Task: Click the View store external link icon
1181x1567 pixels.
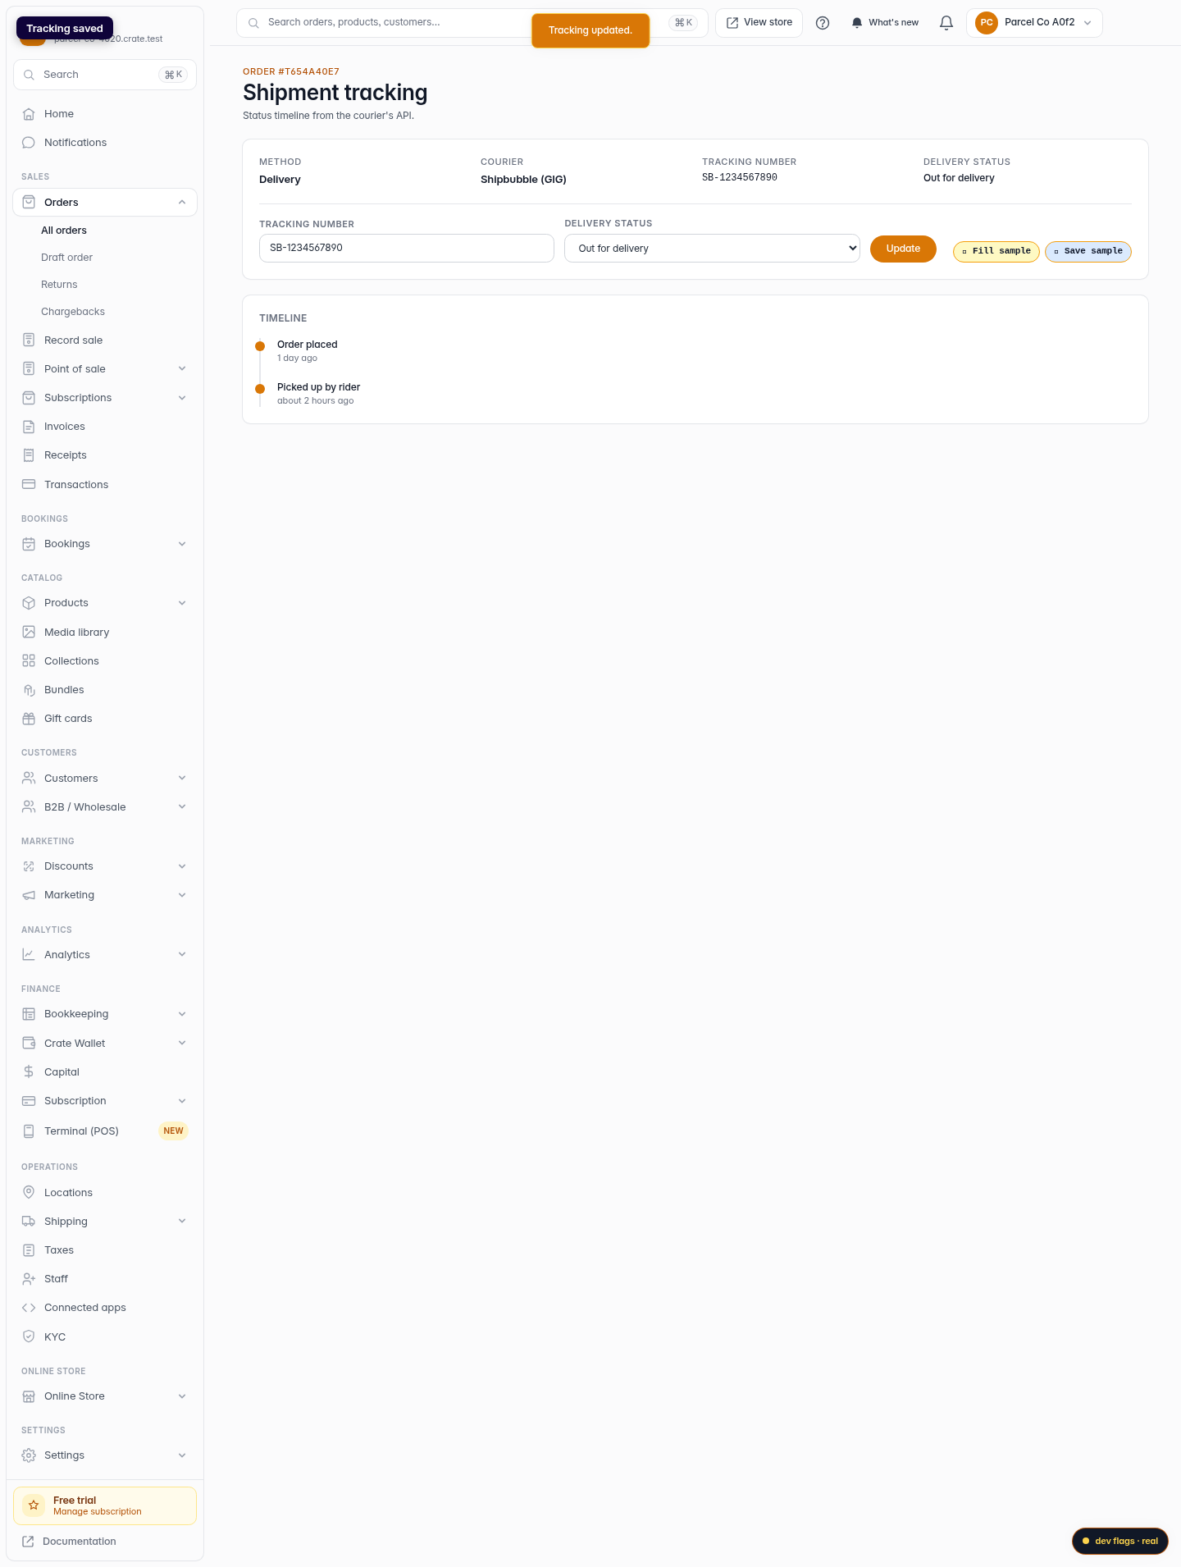Action: tap(732, 23)
